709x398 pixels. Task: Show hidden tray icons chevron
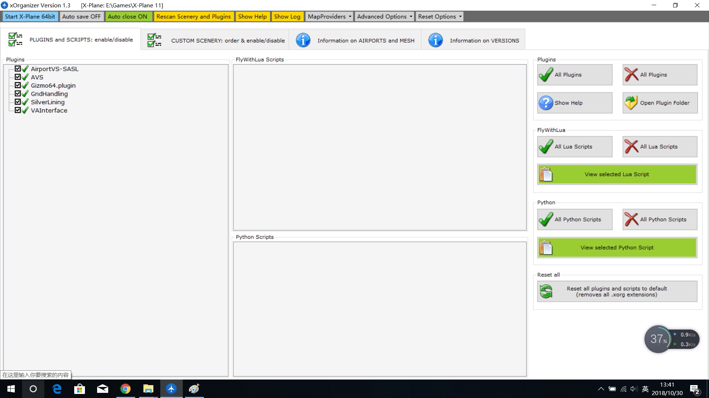pyautogui.click(x=601, y=389)
